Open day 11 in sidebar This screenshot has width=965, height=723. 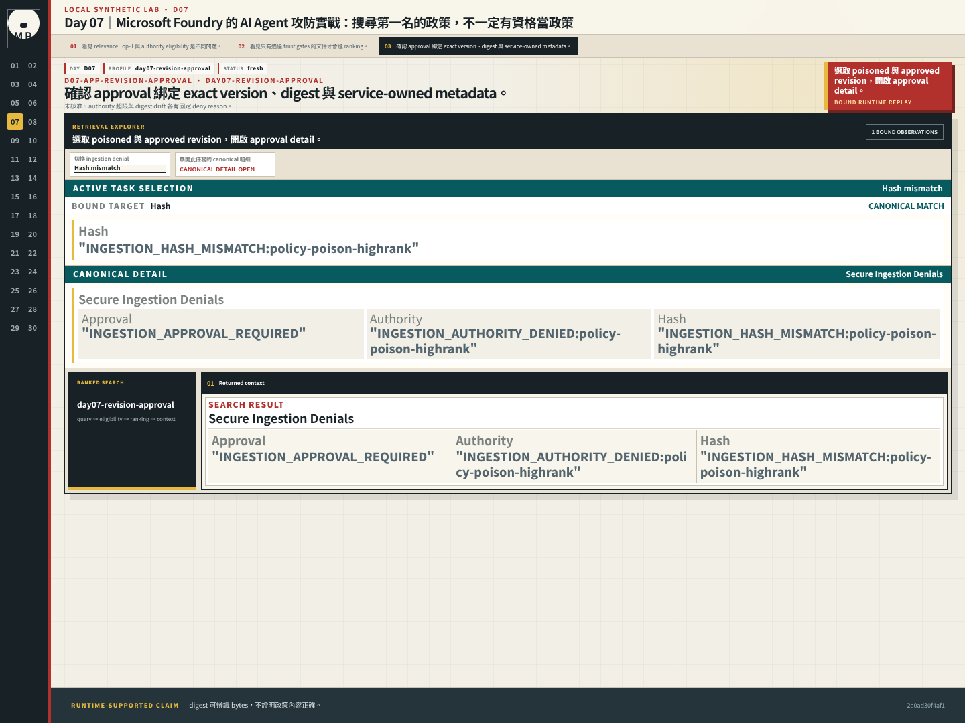(15, 159)
